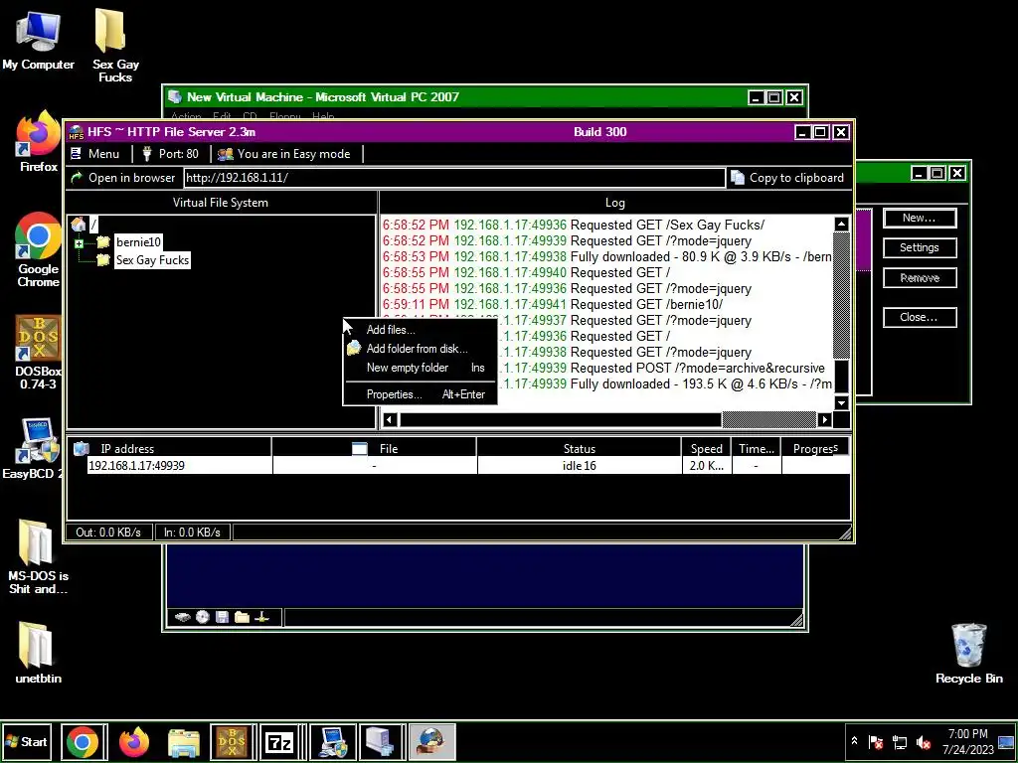Screen dimensions: 1018x763
Task: Select the root home icon in file tree
Action: coord(79,225)
